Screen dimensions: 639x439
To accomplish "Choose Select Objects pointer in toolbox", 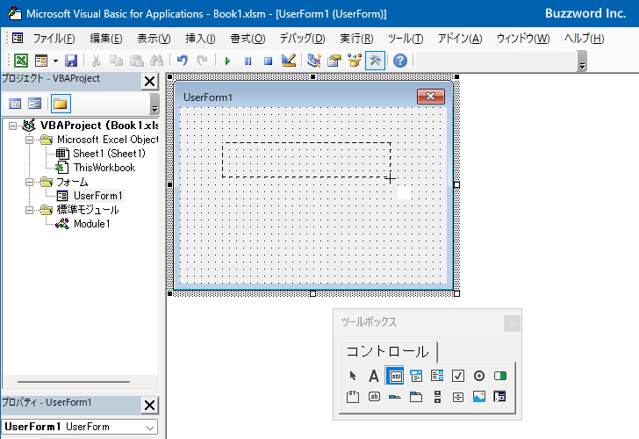I will coord(353,376).
